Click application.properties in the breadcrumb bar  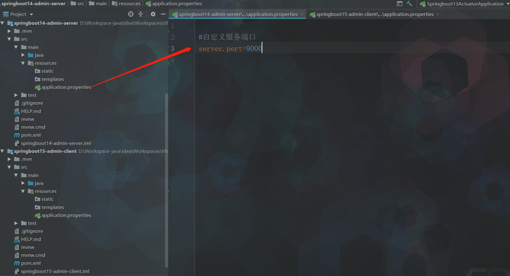[174, 4]
